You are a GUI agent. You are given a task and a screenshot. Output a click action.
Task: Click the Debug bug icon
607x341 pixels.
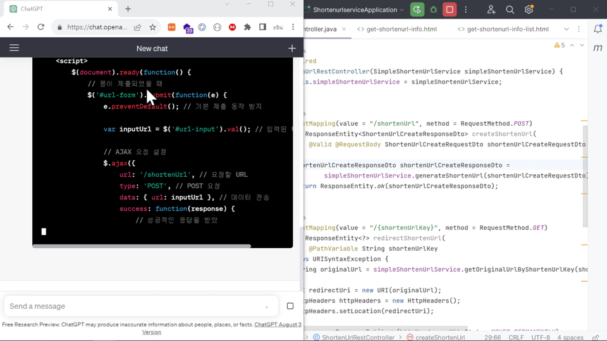click(x=434, y=9)
